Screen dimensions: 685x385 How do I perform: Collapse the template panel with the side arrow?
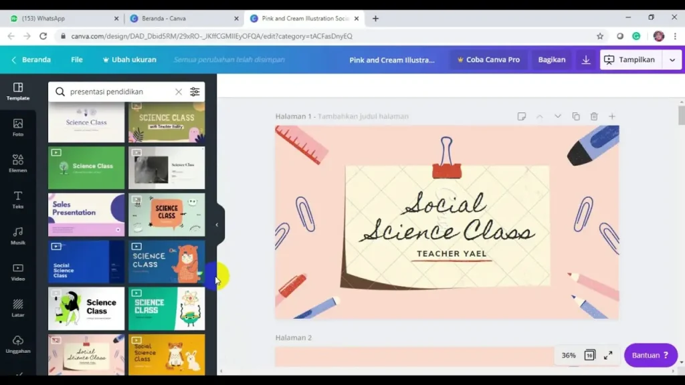pyautogui.click(x=217, y=225)
